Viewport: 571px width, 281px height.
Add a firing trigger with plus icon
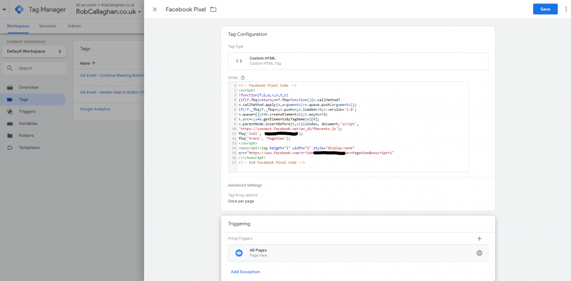[479, 239]
